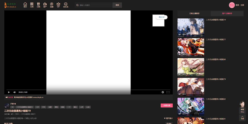Viewport: 248px width, 124px height.
Task: Click the pink user avatar icon
Action: 232,5
